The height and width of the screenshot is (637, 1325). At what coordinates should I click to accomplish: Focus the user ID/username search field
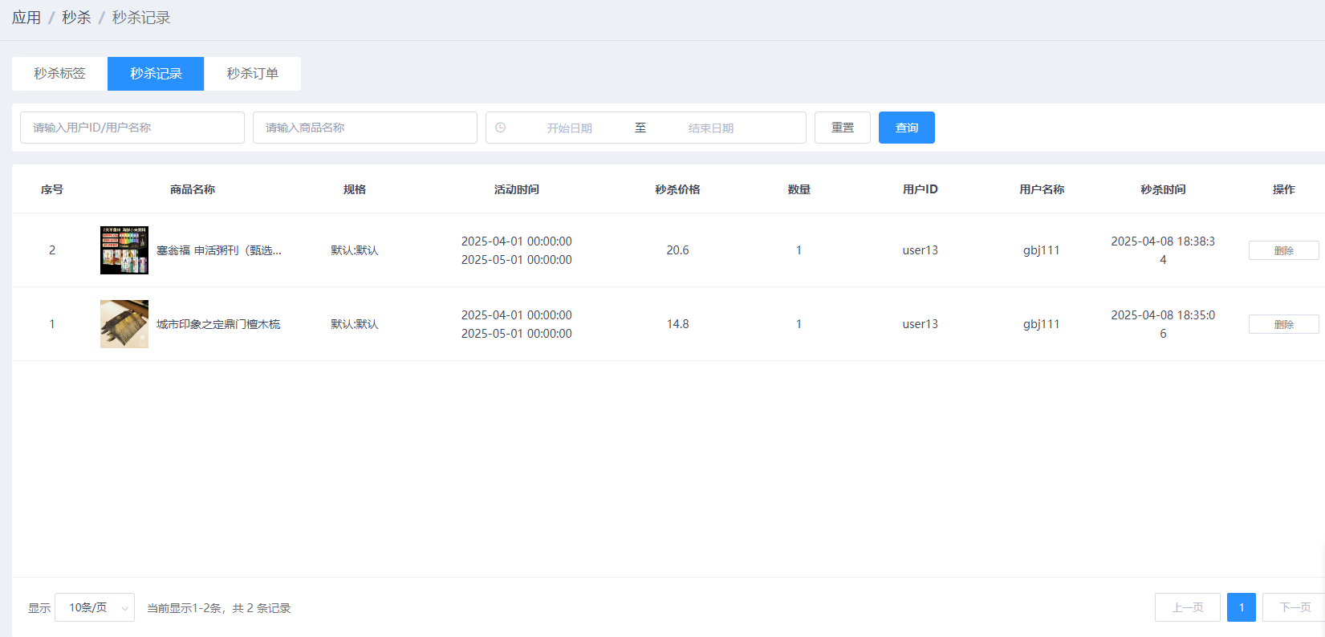[x=132, y=128]
